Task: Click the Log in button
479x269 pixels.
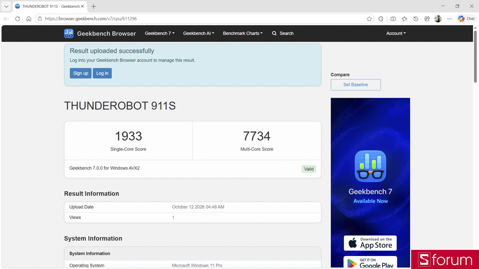Action: tap(102, 73)
